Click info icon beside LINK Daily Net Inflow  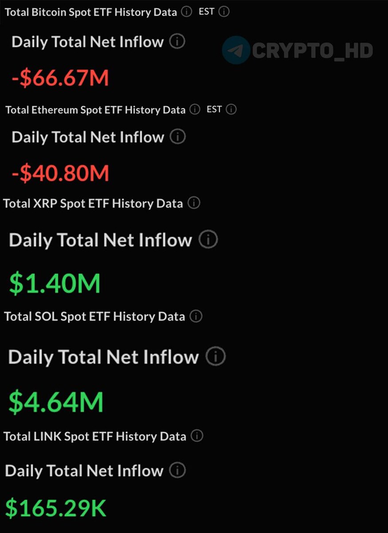[177, 470]
